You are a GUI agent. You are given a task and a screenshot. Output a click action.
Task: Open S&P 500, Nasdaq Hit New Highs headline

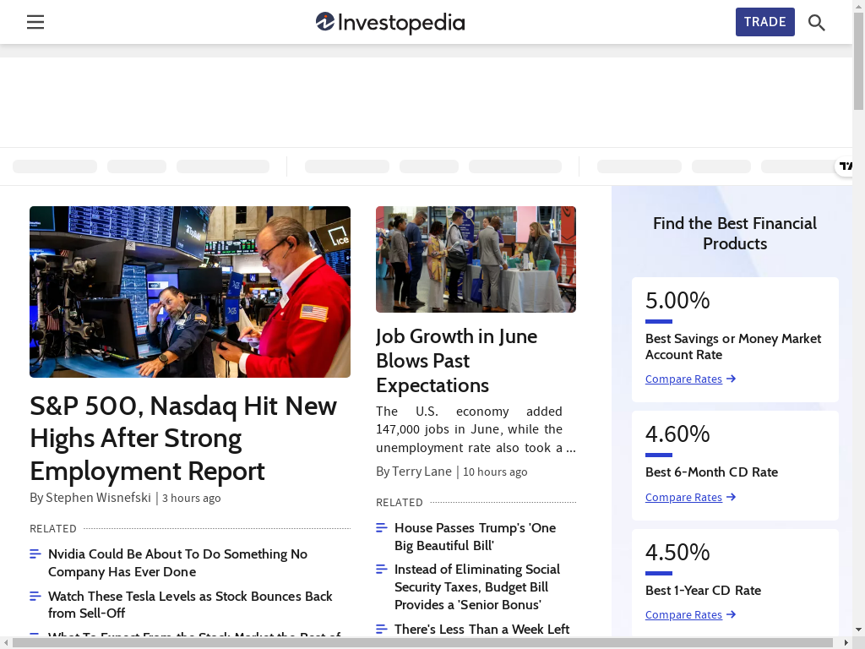tap(182, 439)
